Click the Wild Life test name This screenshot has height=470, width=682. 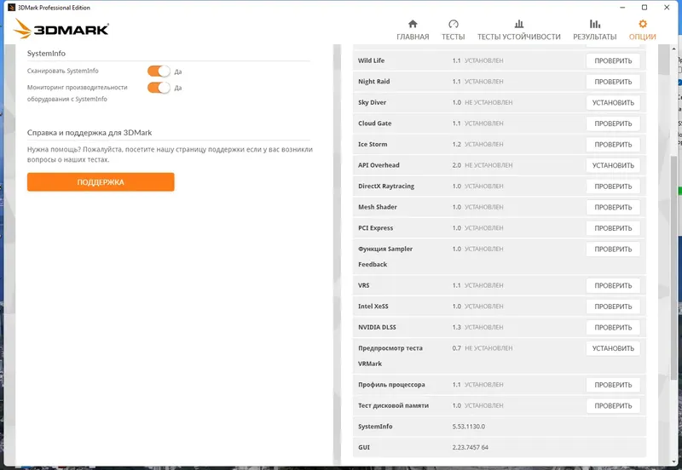coord(371,60)
